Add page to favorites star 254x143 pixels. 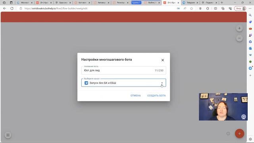(x=191, y=8)
